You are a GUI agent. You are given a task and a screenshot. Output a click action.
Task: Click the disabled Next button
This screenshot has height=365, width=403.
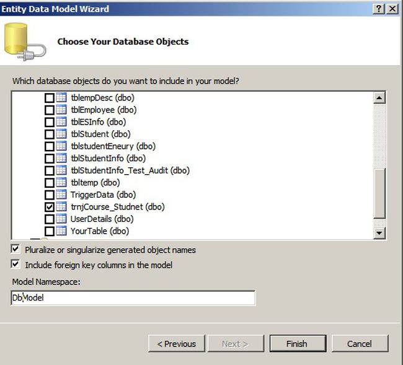pyautogui.click(x=236, y=343)
